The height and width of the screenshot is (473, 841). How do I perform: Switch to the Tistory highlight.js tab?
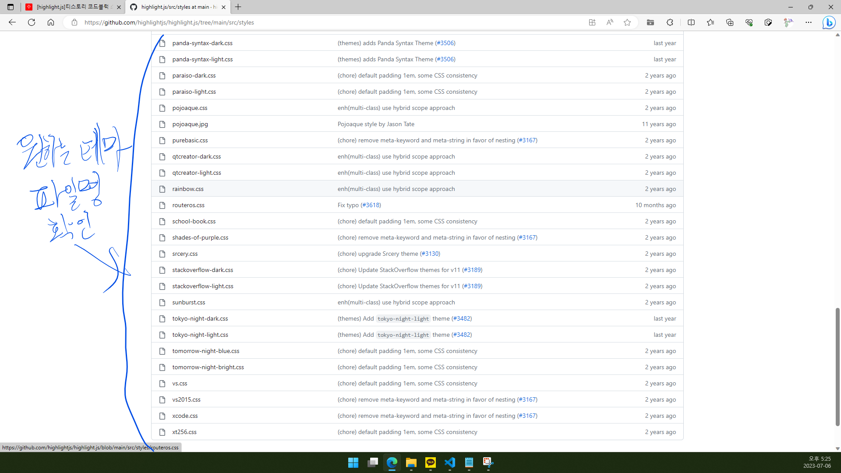(73, 7)
